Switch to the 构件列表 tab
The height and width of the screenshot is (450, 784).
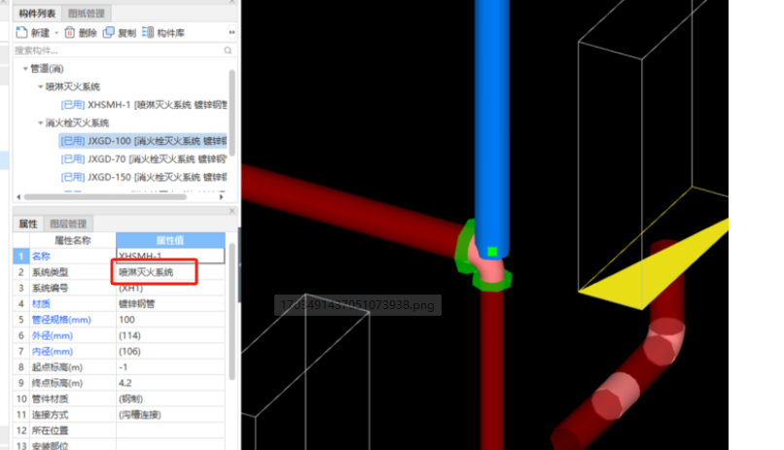coord(37,14)
